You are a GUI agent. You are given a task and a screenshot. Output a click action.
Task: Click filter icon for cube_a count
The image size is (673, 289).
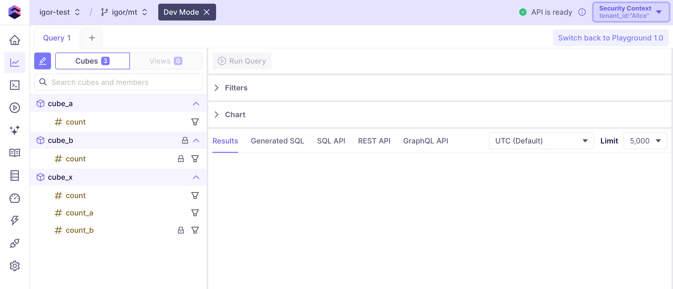195,122
